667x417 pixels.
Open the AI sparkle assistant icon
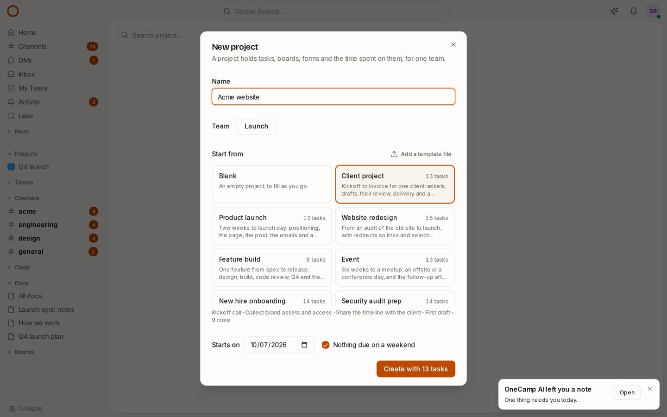click(x=614, y=11)
